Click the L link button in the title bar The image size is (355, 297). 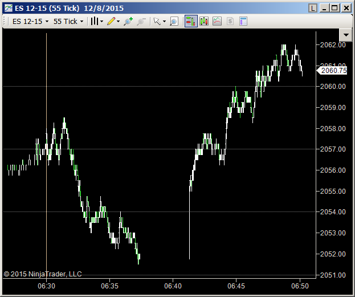pyautogui.click(x=313, y=9)
